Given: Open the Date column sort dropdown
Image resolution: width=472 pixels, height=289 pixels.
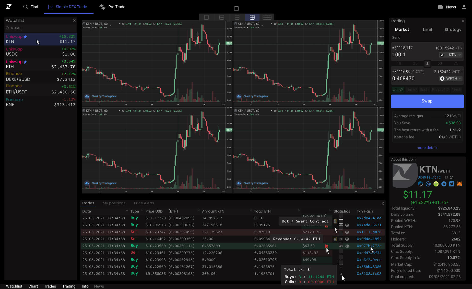Looking at the screenshot, I should click(x=127, y=211).
